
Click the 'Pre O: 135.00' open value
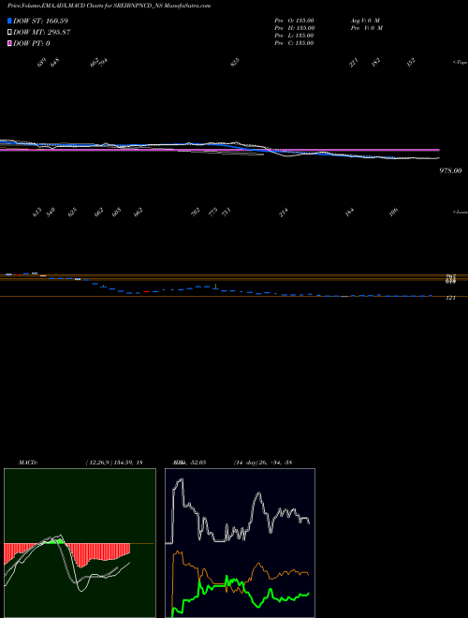[294, 21]
